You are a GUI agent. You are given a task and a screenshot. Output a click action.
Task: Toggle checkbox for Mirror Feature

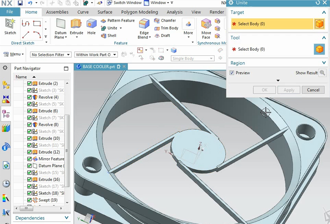coord(29,159)
